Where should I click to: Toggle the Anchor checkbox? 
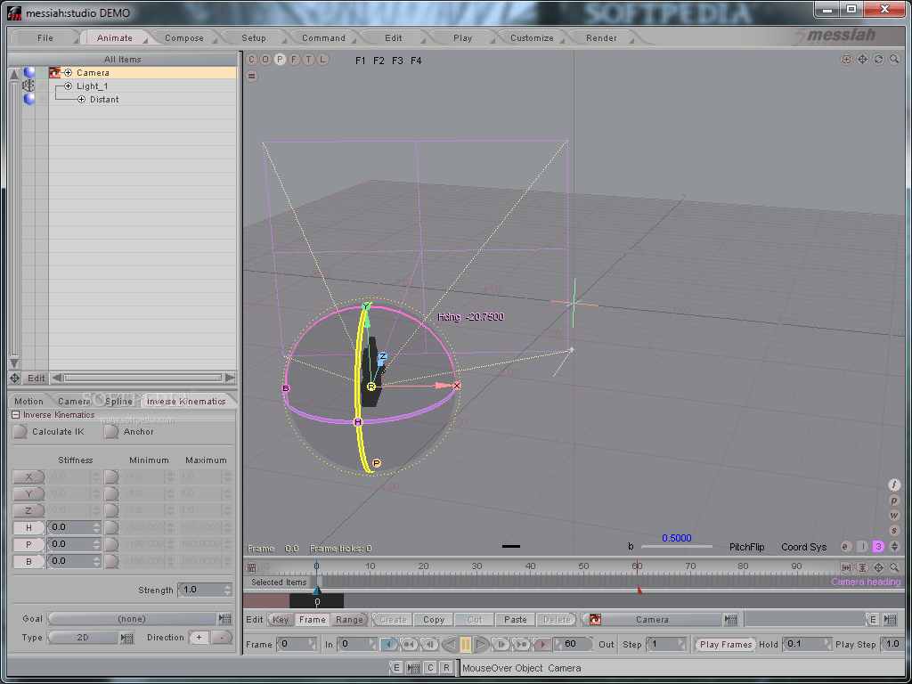tap(111, 432)
